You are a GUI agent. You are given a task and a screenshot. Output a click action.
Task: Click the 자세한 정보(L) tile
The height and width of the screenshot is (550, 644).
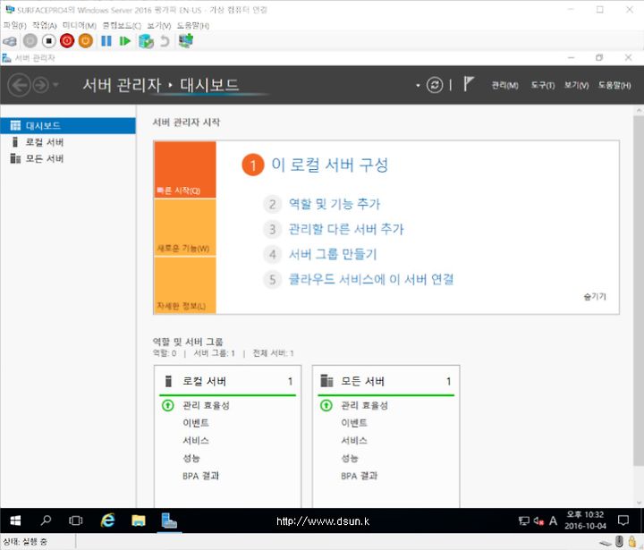[185, 285]
